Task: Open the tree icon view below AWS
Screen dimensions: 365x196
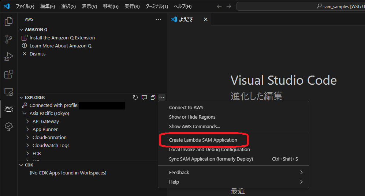Action: [x=9, y=126]
